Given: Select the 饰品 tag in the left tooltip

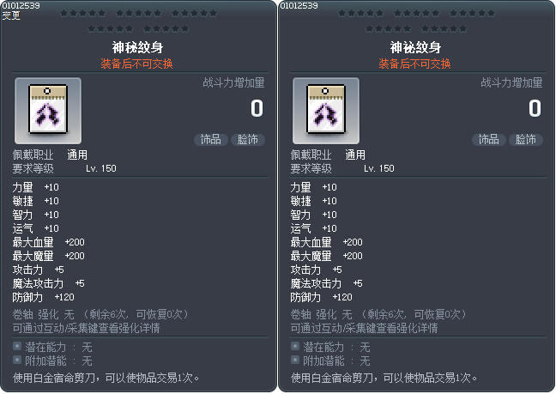Looking at the screenshot, I should (209, 139).
